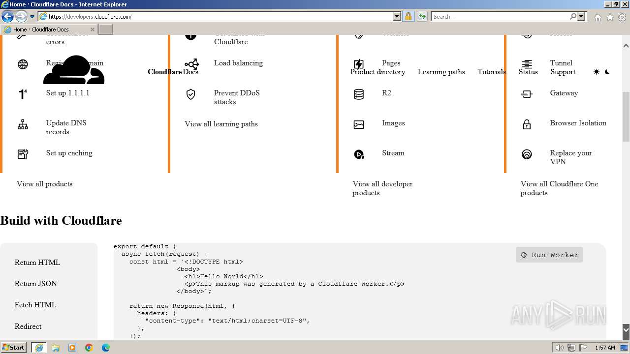Select the Redirect example
Image resolution: width=630 pixels, height=354 pixels.
coord(28,326)
